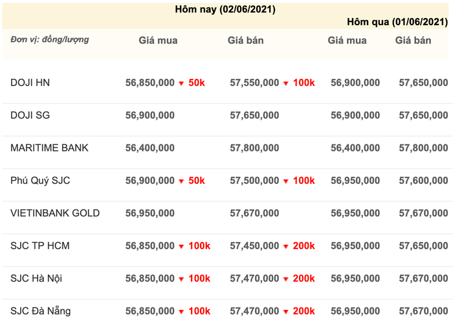Click Phú Quý SJC yesterday's sell price 57,600,000
This screenshot has height=321, width=453.
click(423, 181)
